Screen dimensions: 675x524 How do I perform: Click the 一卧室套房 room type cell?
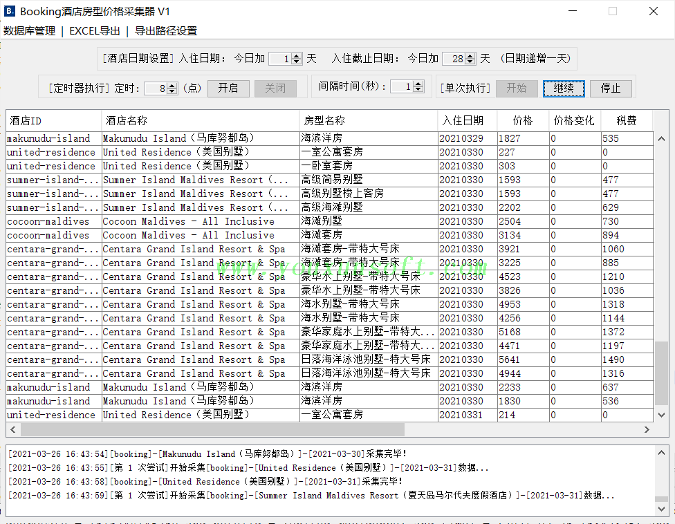click(369, 166)
